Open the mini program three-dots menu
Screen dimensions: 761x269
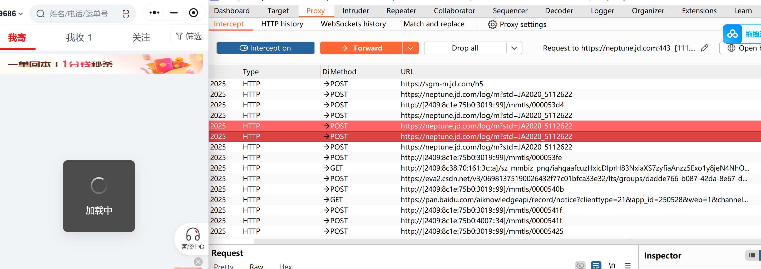coord(154,13)
